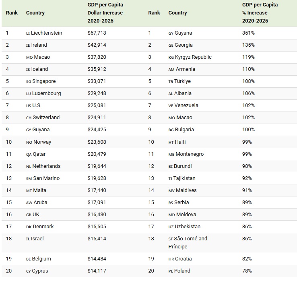Screen dimensions: 297x281
Task: Click the VE code next to Venezuela
Action: click(171, 106)
